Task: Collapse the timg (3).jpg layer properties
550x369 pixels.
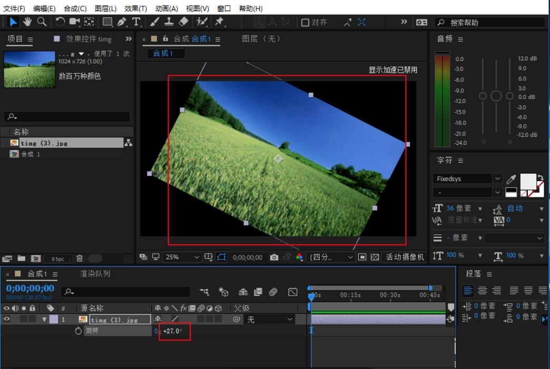Action: click(44, 320)
